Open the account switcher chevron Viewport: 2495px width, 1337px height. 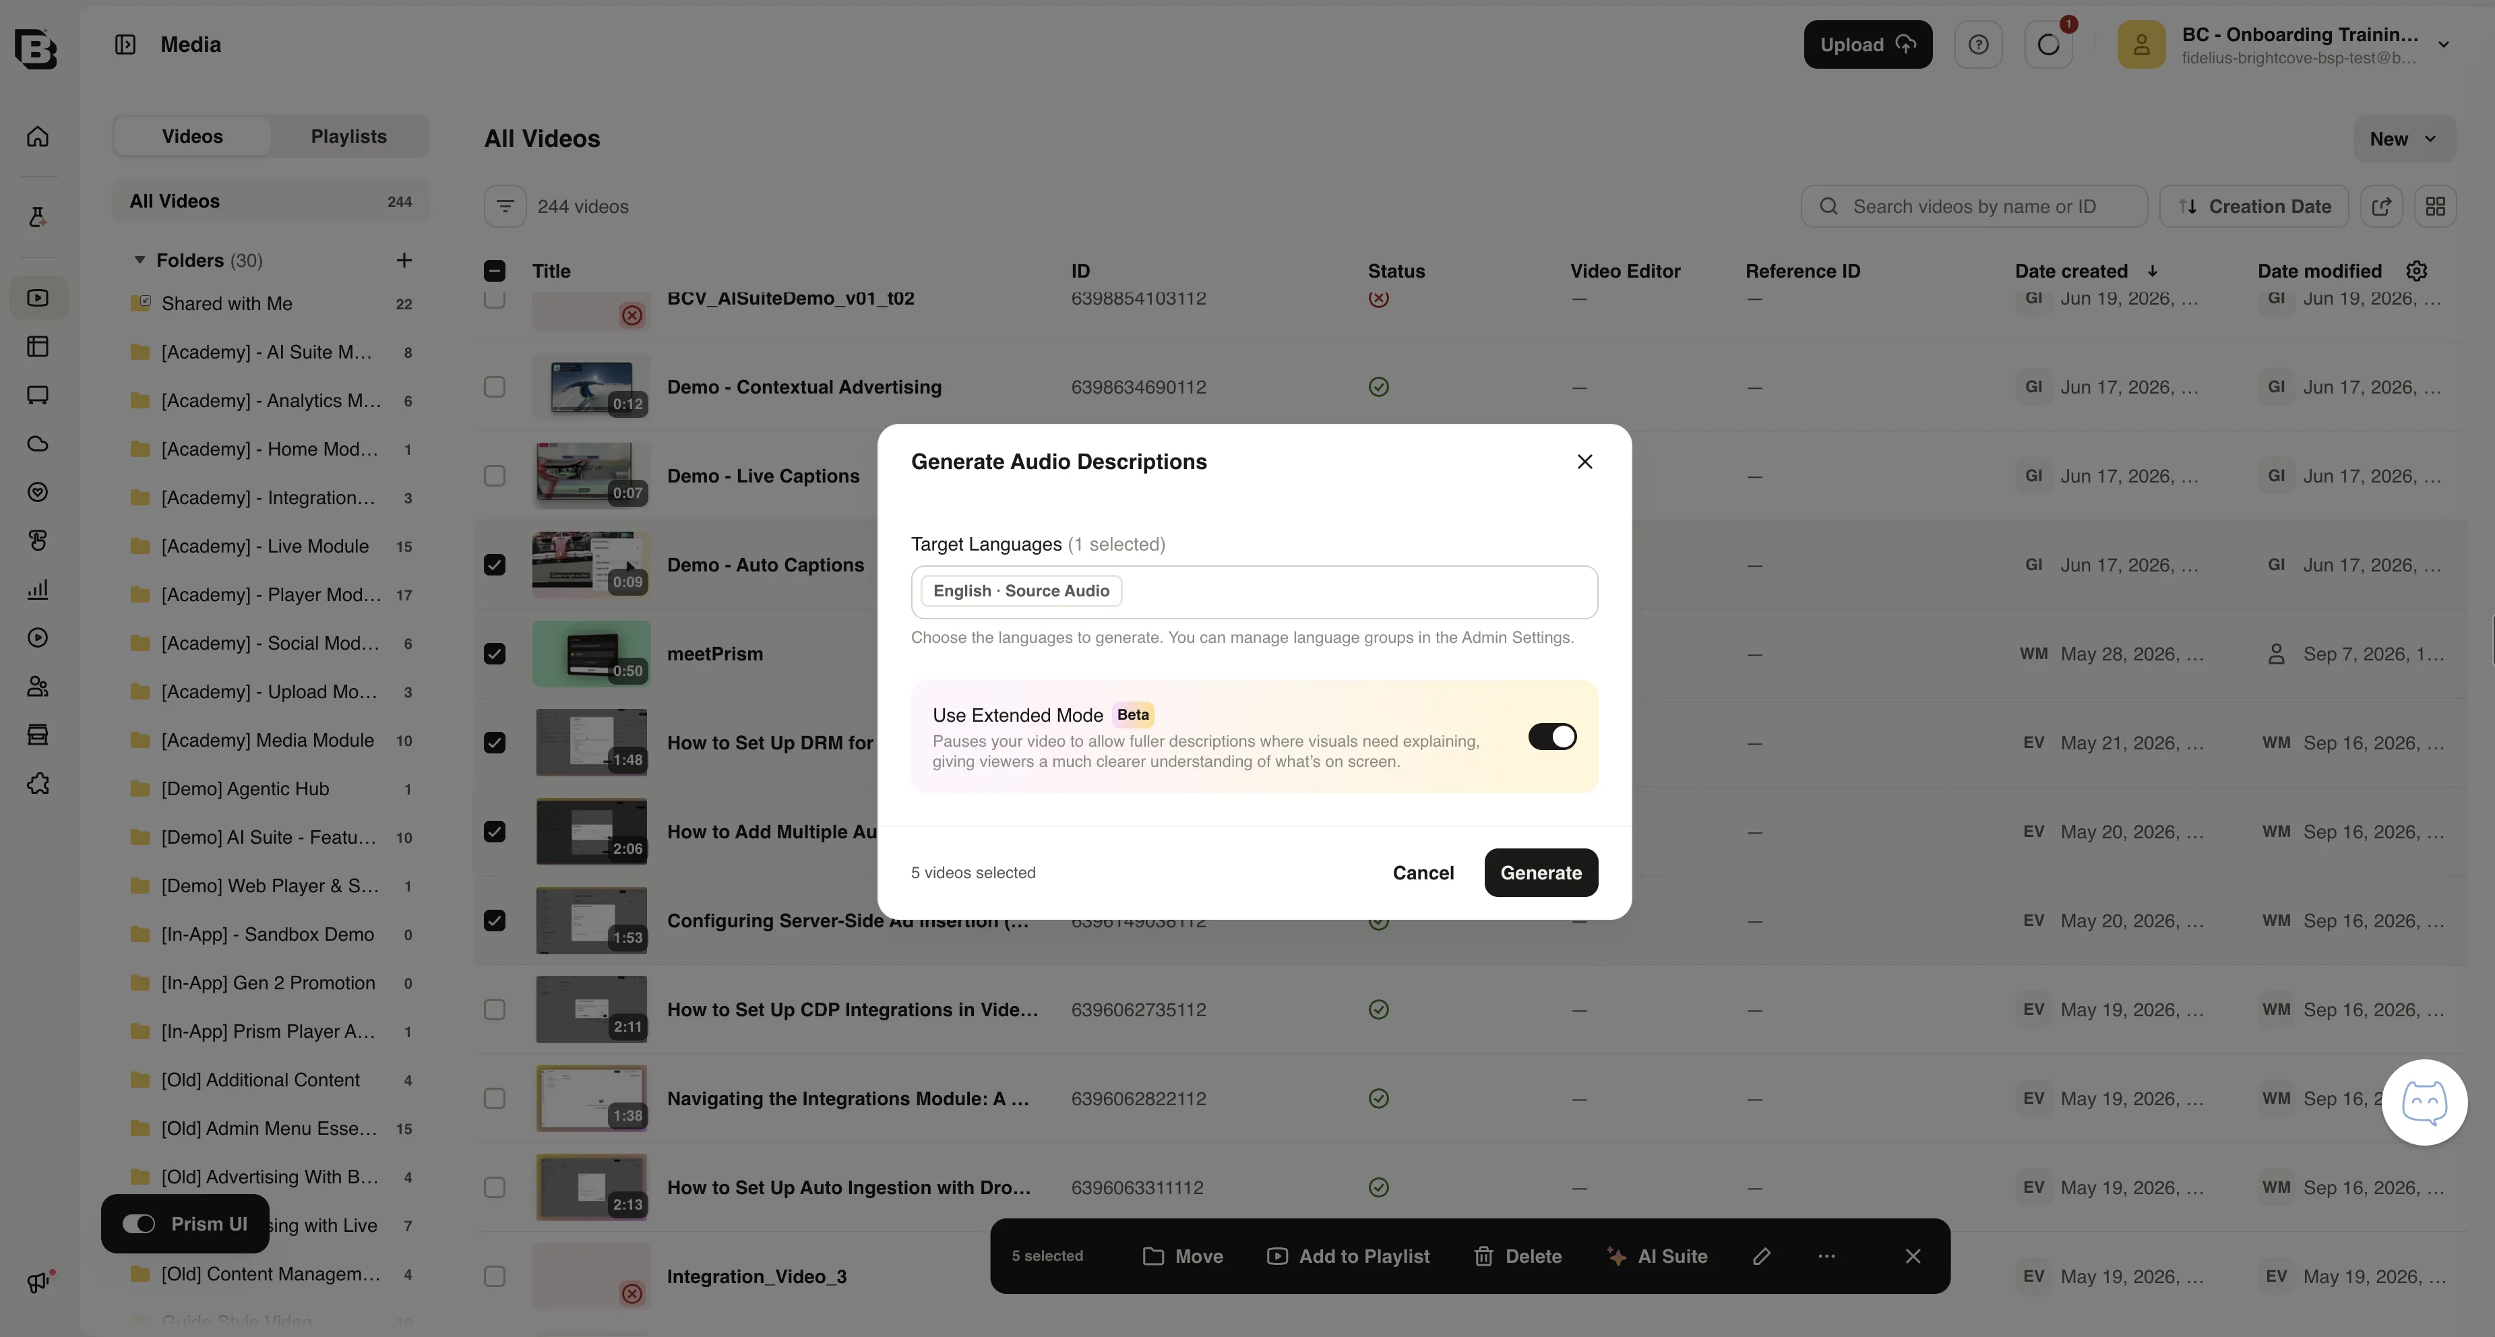(x=2444, y=44)
